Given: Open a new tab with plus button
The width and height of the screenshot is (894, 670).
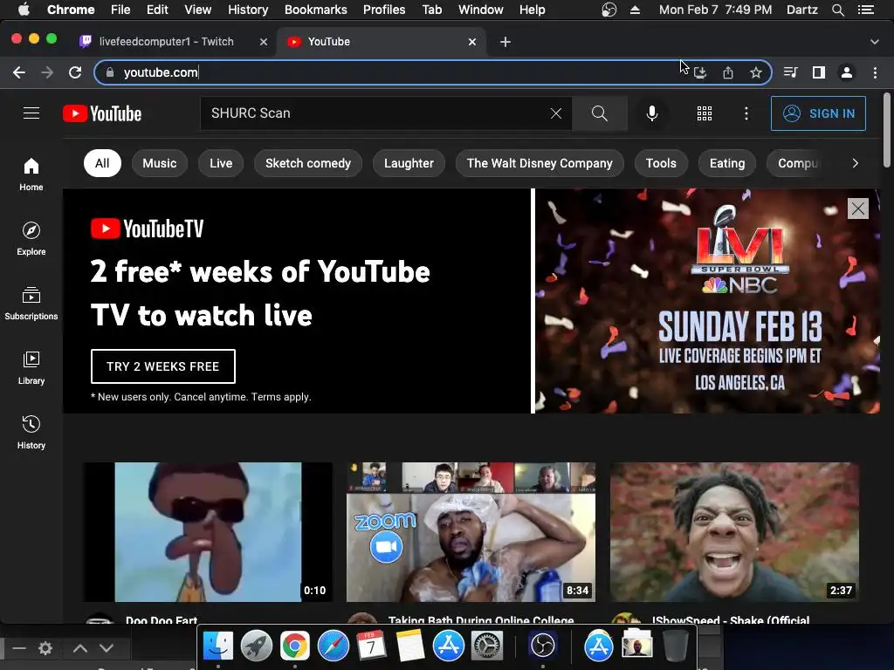Looking at the screenshot, I should [x=505, y=42].
